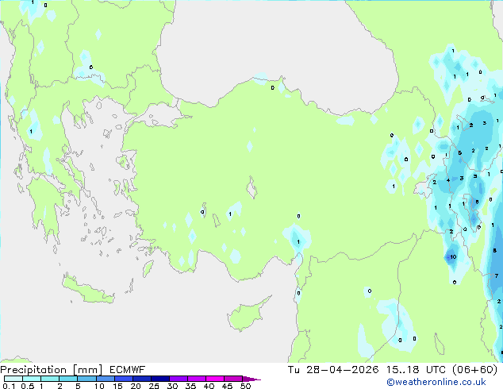Click the 2–5 mm legend color swatch

click(68, 379)
